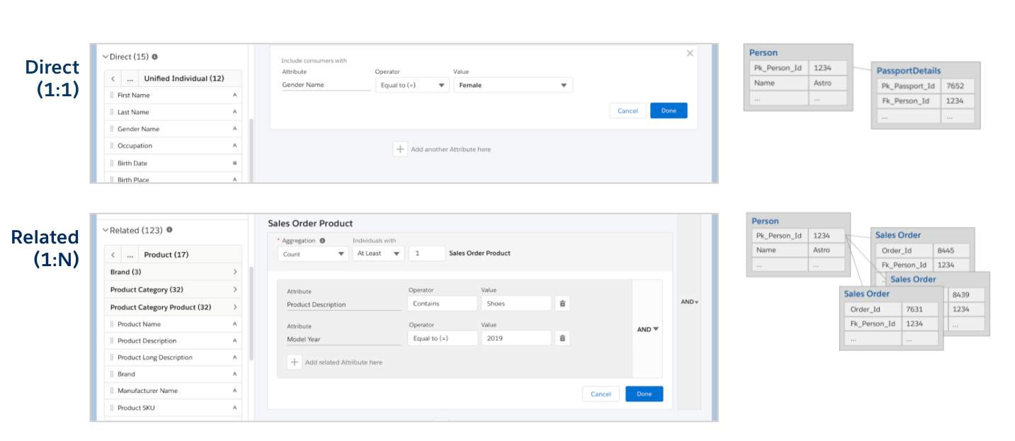Click the count value field showing 1

pyautogui.click(x=427, y=253)
